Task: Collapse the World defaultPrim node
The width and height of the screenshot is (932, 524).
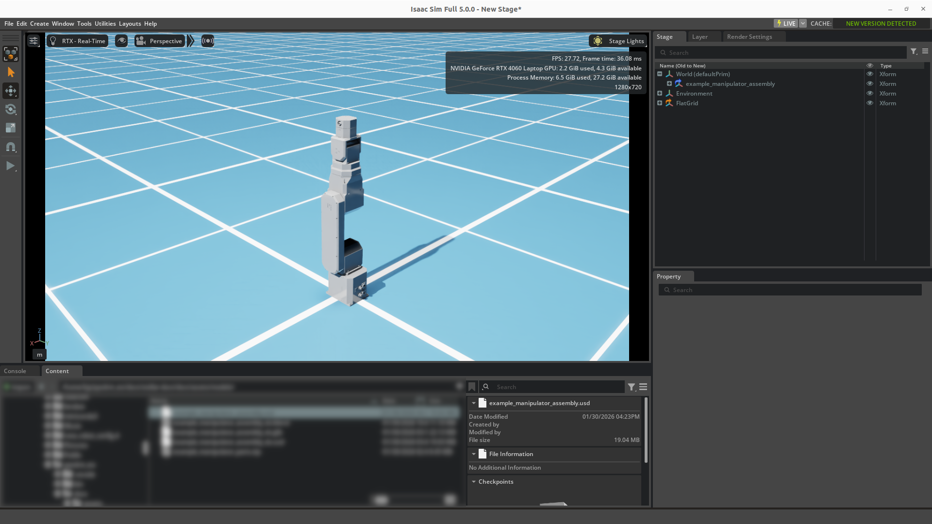Action: coord(660,74)
